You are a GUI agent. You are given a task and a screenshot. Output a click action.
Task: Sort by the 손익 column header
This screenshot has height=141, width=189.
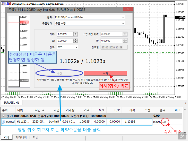coord(159,110)
